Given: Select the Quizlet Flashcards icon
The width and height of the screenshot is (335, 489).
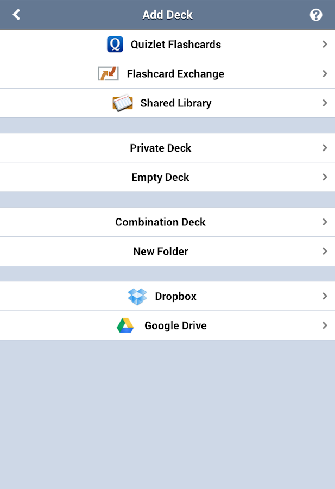Looking at the screenshot, I should [115, 44].
